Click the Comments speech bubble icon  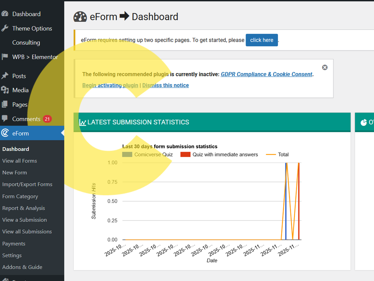click(5, 119)
